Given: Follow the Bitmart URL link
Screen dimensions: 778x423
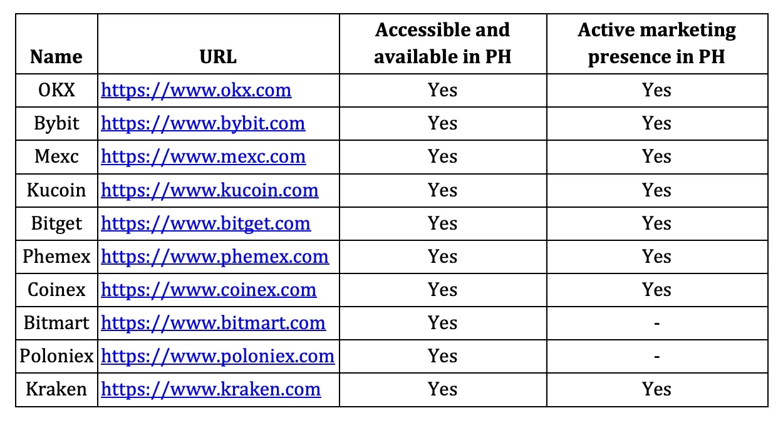Looking at the screenshot, I should 213,322.
